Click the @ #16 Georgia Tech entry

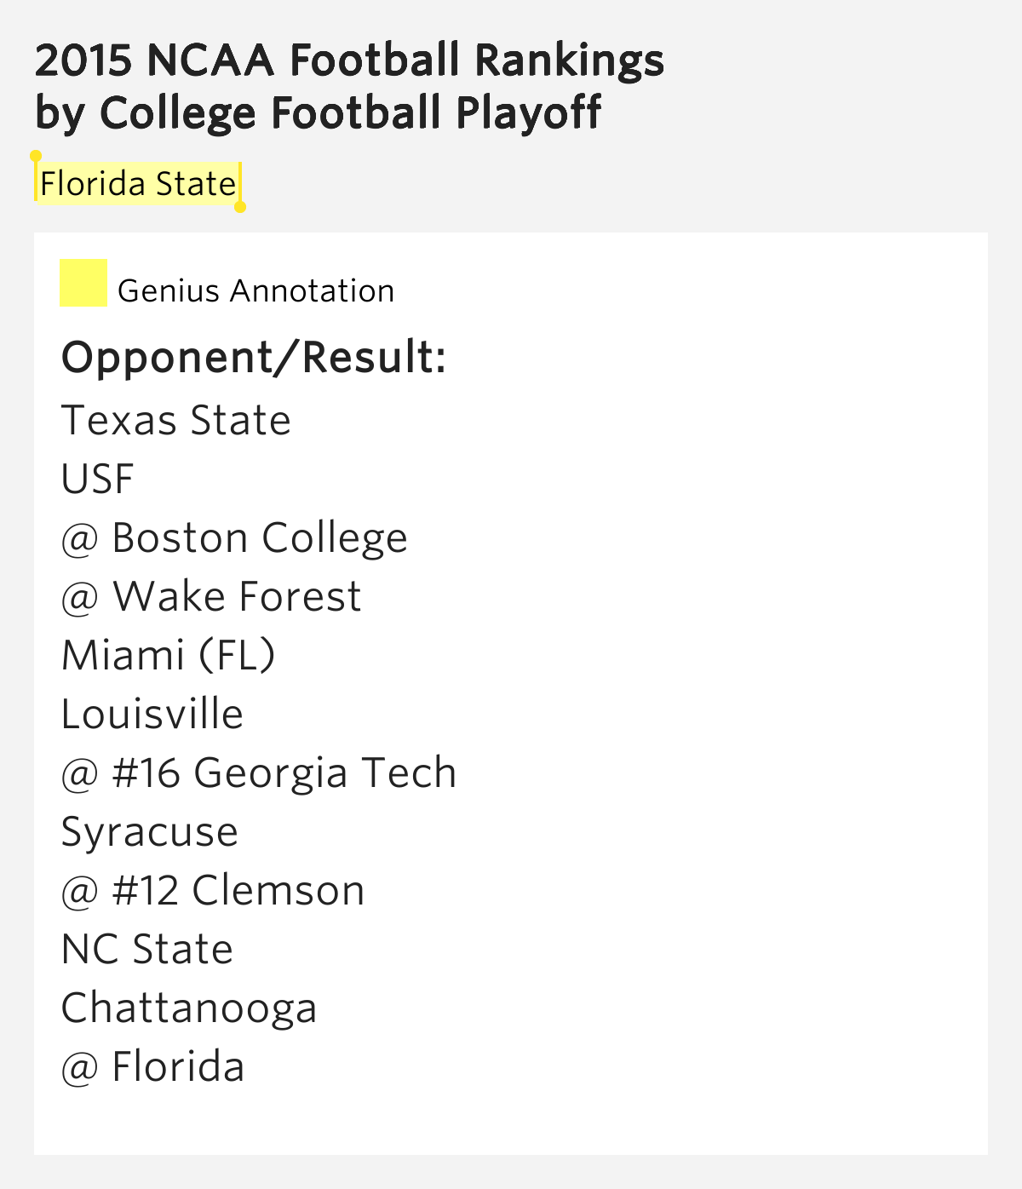[x=259, y=773]
